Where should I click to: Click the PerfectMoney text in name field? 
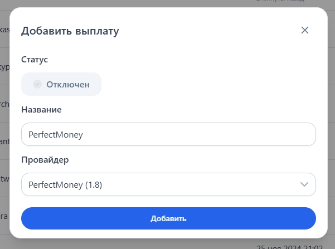(55, 134)
